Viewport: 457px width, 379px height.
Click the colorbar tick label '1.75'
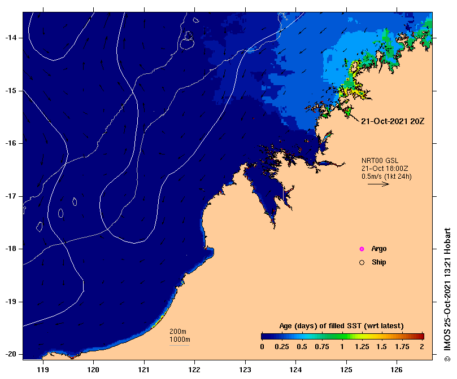(x=402, y=347)
